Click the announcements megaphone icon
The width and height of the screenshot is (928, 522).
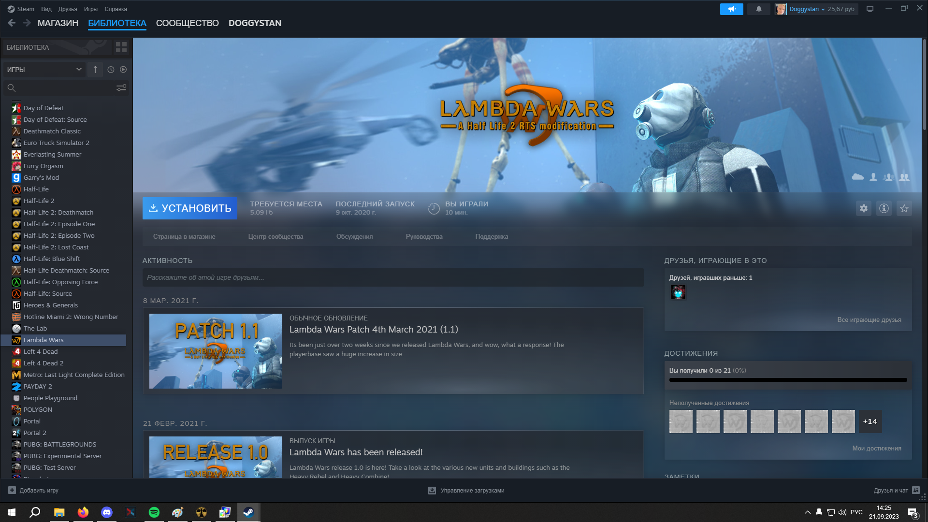click(731, 9)
